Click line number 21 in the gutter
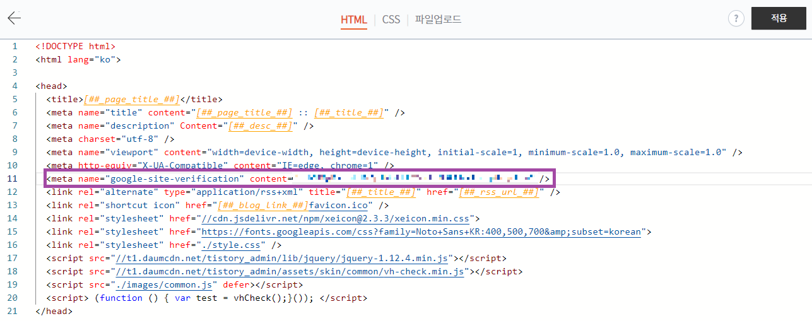The width and height of the screenshot is (812, 321). [13, 312]
